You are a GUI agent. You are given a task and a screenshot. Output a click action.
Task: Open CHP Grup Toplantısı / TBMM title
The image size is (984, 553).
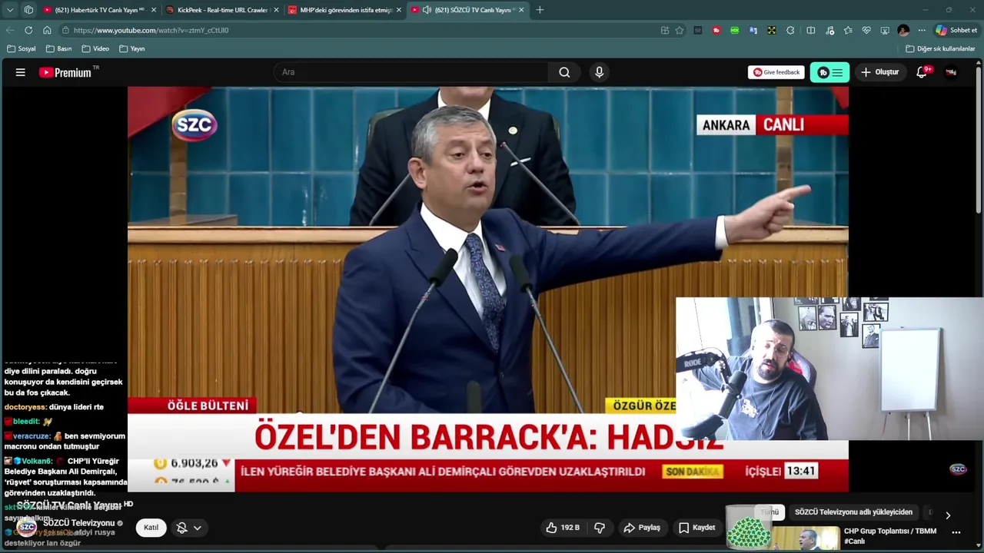pos(890,536)
